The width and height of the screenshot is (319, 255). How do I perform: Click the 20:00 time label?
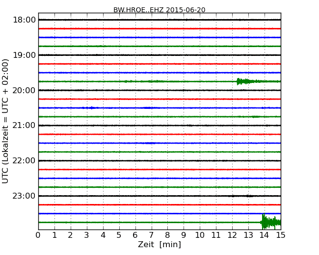pos(24,90)
